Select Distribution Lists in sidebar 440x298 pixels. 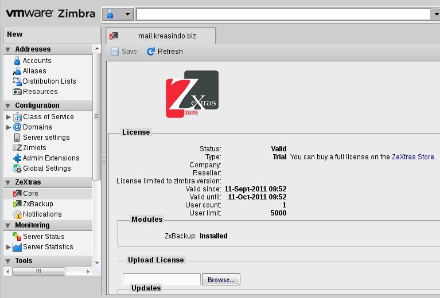pyautogui.click(x=49, y=81)
